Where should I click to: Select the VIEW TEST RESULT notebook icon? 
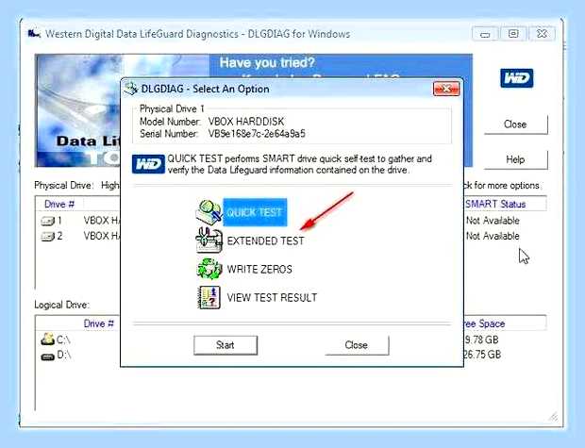coord(209,297)
